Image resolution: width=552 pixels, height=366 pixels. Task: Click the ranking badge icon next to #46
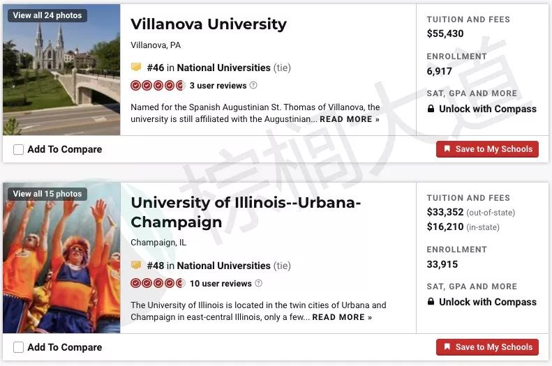pos(136,67)
